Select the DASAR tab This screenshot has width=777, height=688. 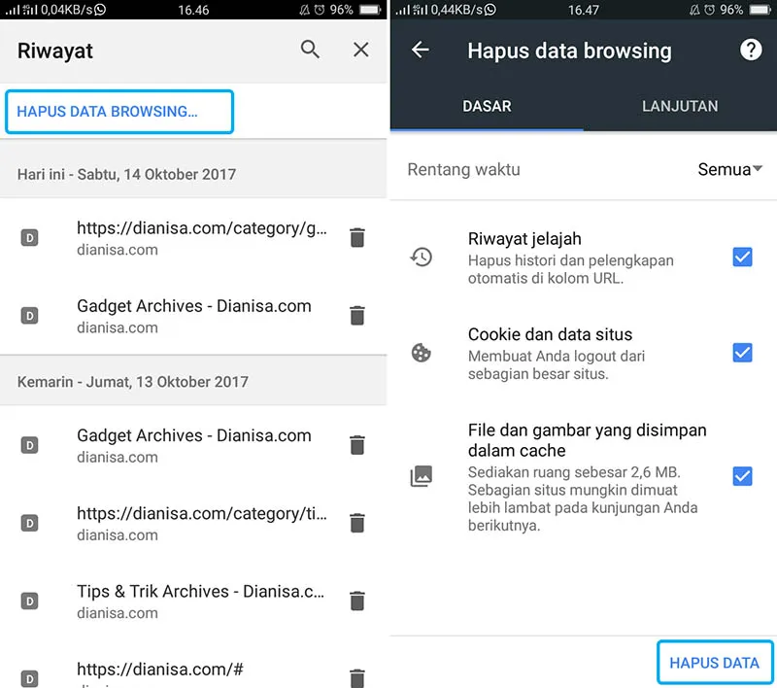488,107
